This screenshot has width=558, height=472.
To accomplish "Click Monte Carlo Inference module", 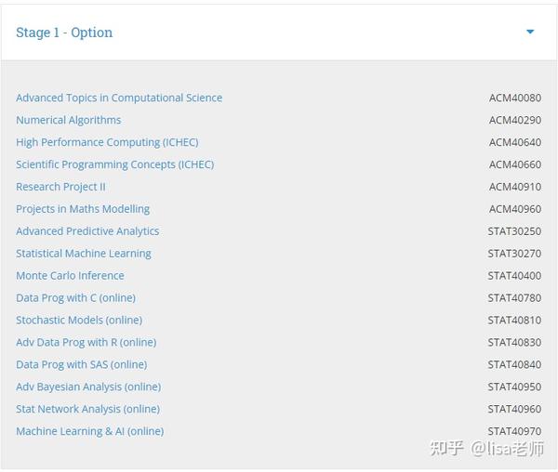I will (70, 276).
